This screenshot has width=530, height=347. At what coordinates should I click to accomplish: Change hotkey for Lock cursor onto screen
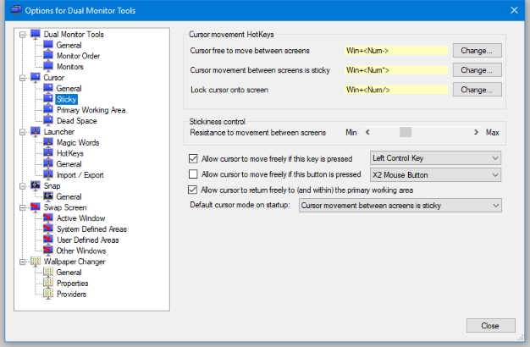click(477, 90)
